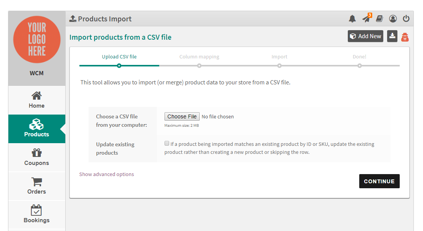Click the YOUR LOGO HERE image

click(37, 39)
